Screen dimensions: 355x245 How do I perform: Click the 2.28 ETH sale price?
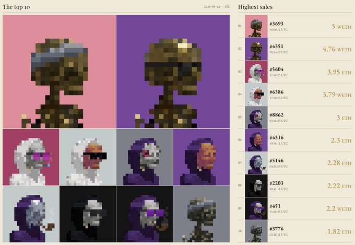[x=339, y=163]
